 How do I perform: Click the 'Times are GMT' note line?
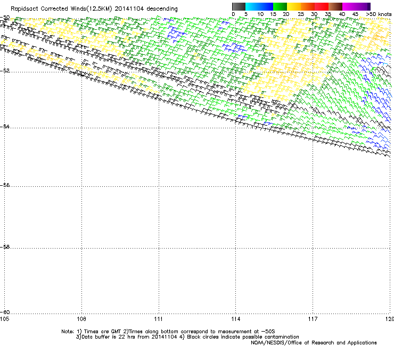tap(168, 332)
